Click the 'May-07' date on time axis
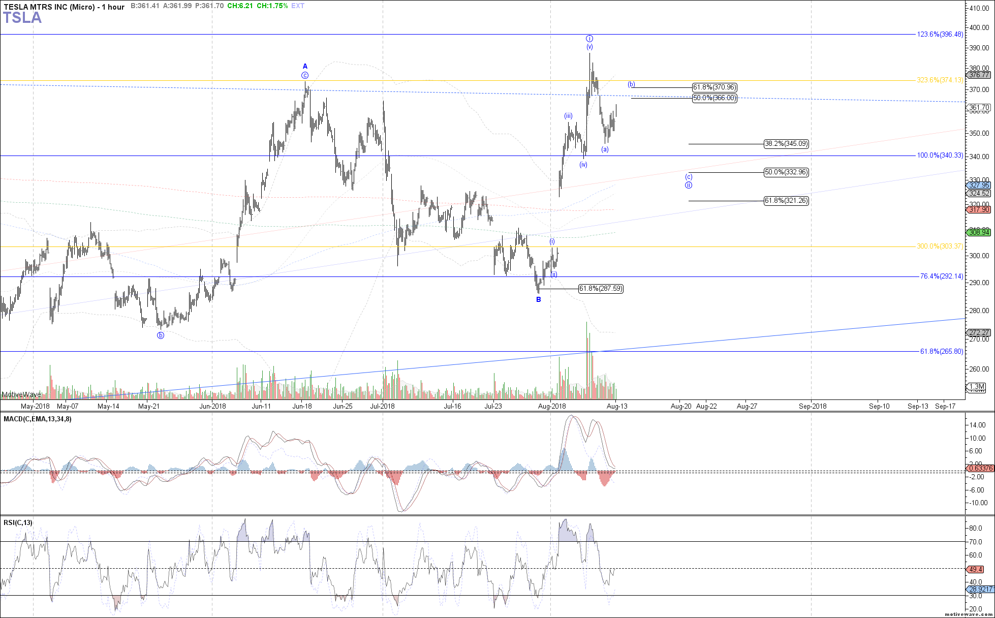The image size is (995, 618). [68, 406]
